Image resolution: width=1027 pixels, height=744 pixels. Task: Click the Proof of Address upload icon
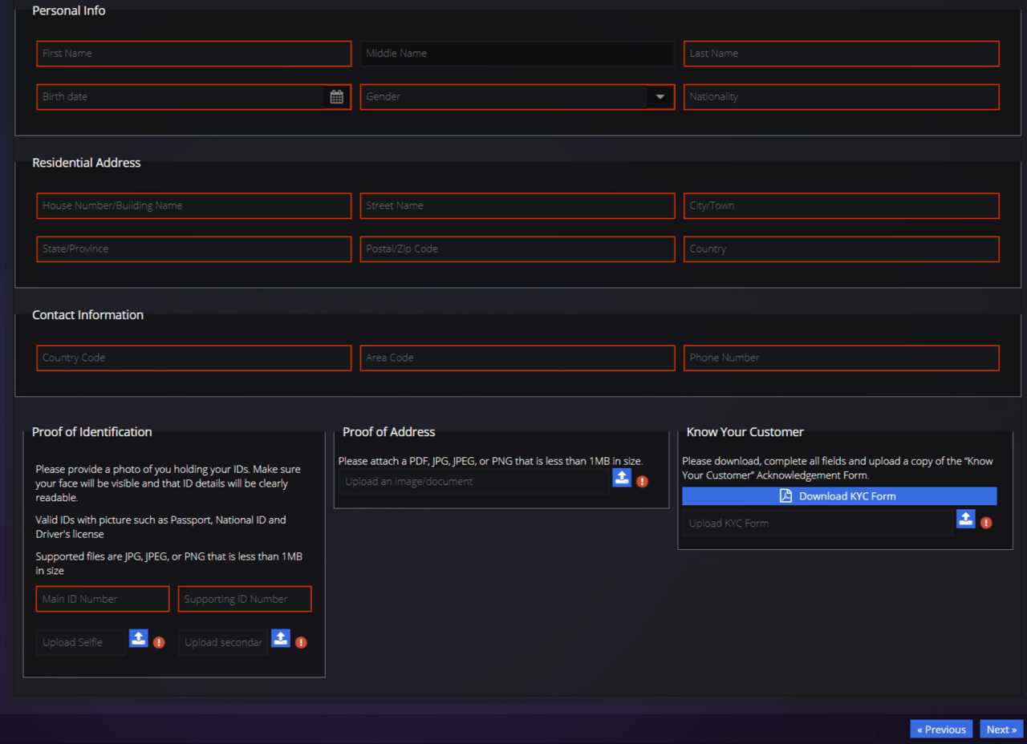[622, 479]
